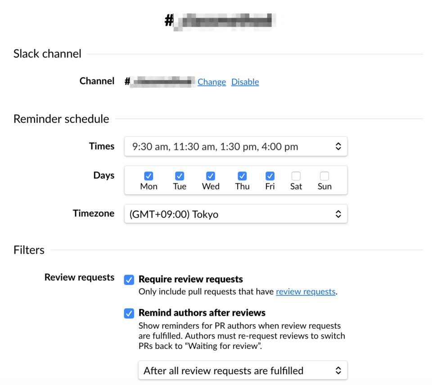Image resolution: width=432 pixels, height=385 pixels.
Task: Uncheck the Tue day checkbox
Action: tap(180, 177)
